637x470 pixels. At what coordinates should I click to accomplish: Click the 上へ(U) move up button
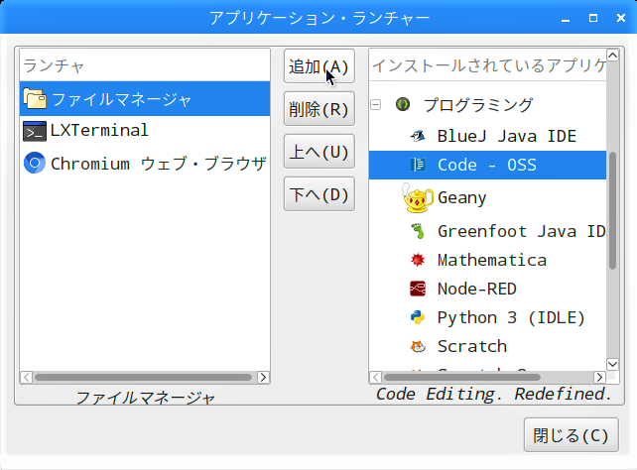(319, 152)
